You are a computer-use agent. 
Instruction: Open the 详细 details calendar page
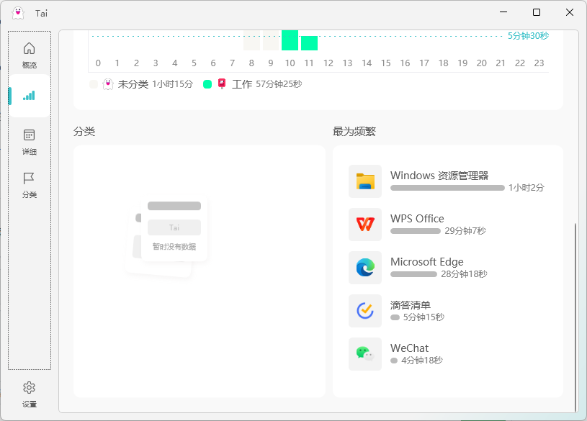[30, 142]
